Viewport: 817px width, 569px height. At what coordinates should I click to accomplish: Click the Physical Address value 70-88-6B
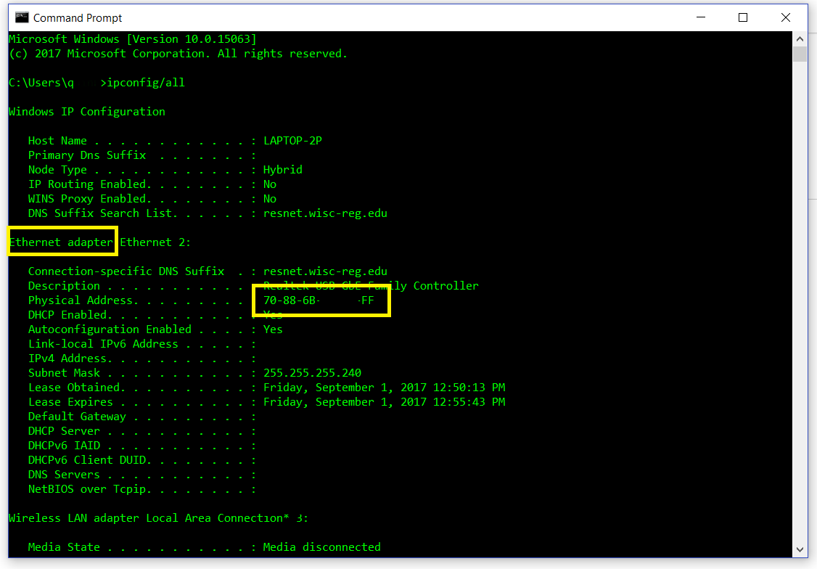point(319,300)
